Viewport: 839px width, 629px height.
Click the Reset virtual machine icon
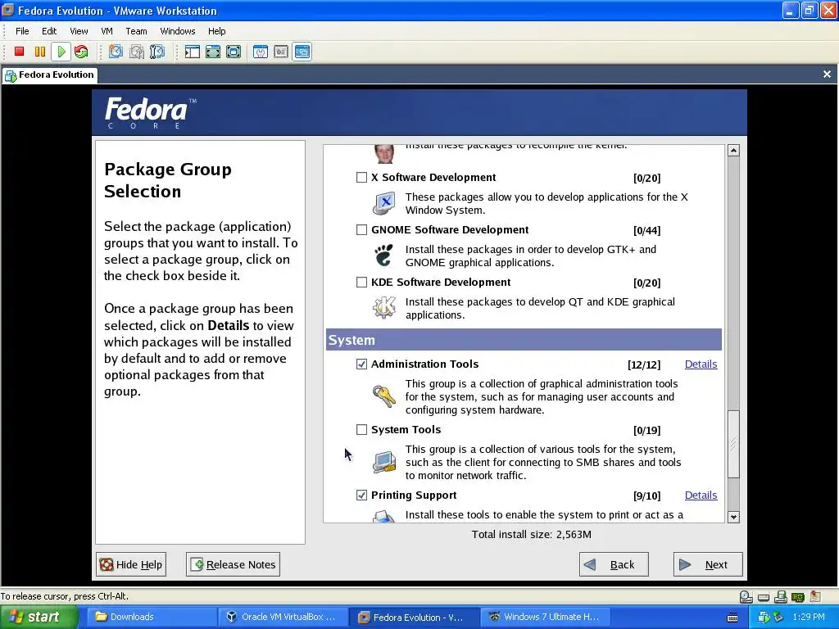click(81, 52)
